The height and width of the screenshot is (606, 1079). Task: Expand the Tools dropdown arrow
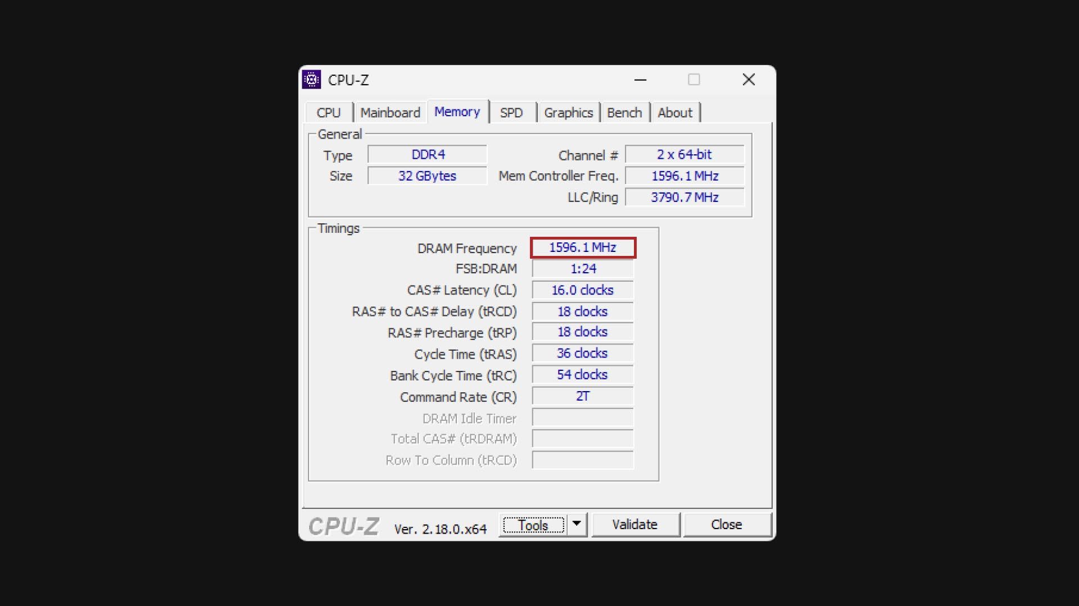click(x=577, y=524)
